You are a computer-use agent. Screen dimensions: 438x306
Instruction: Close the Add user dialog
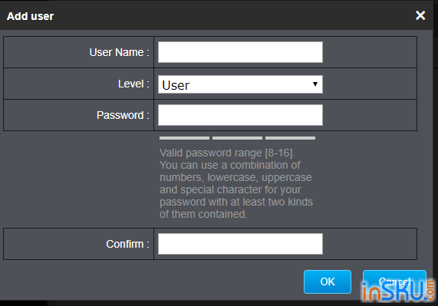[420, 15]
